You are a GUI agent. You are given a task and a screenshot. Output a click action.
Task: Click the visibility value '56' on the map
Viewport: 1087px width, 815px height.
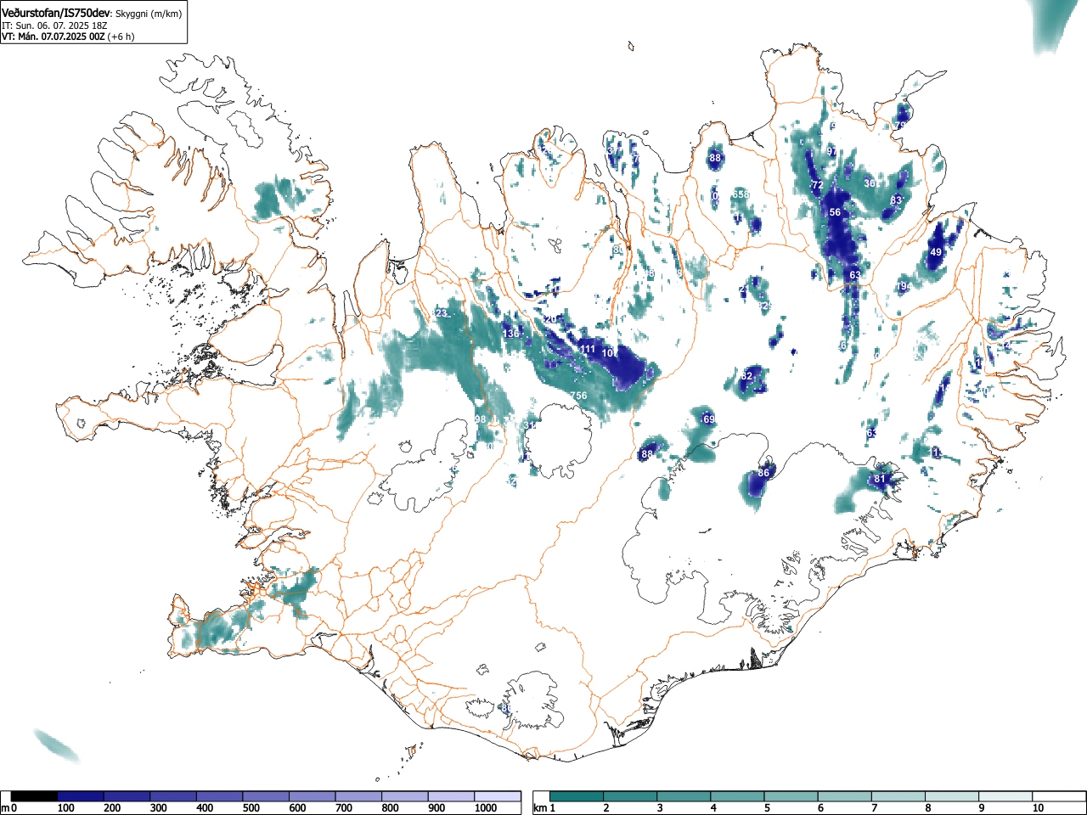pos(835,212)
